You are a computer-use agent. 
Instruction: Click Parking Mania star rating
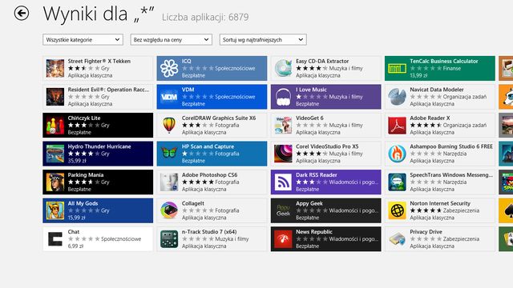[83, 182]
